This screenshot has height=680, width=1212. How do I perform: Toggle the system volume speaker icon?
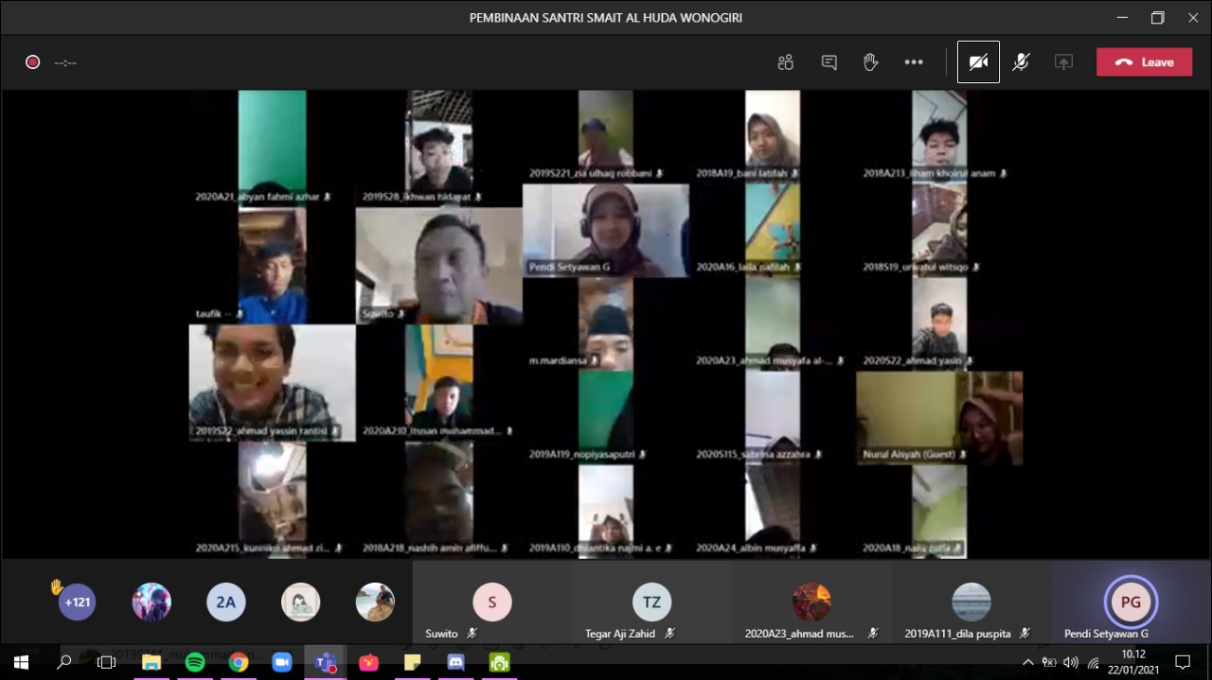click(x=1071, y=662)
